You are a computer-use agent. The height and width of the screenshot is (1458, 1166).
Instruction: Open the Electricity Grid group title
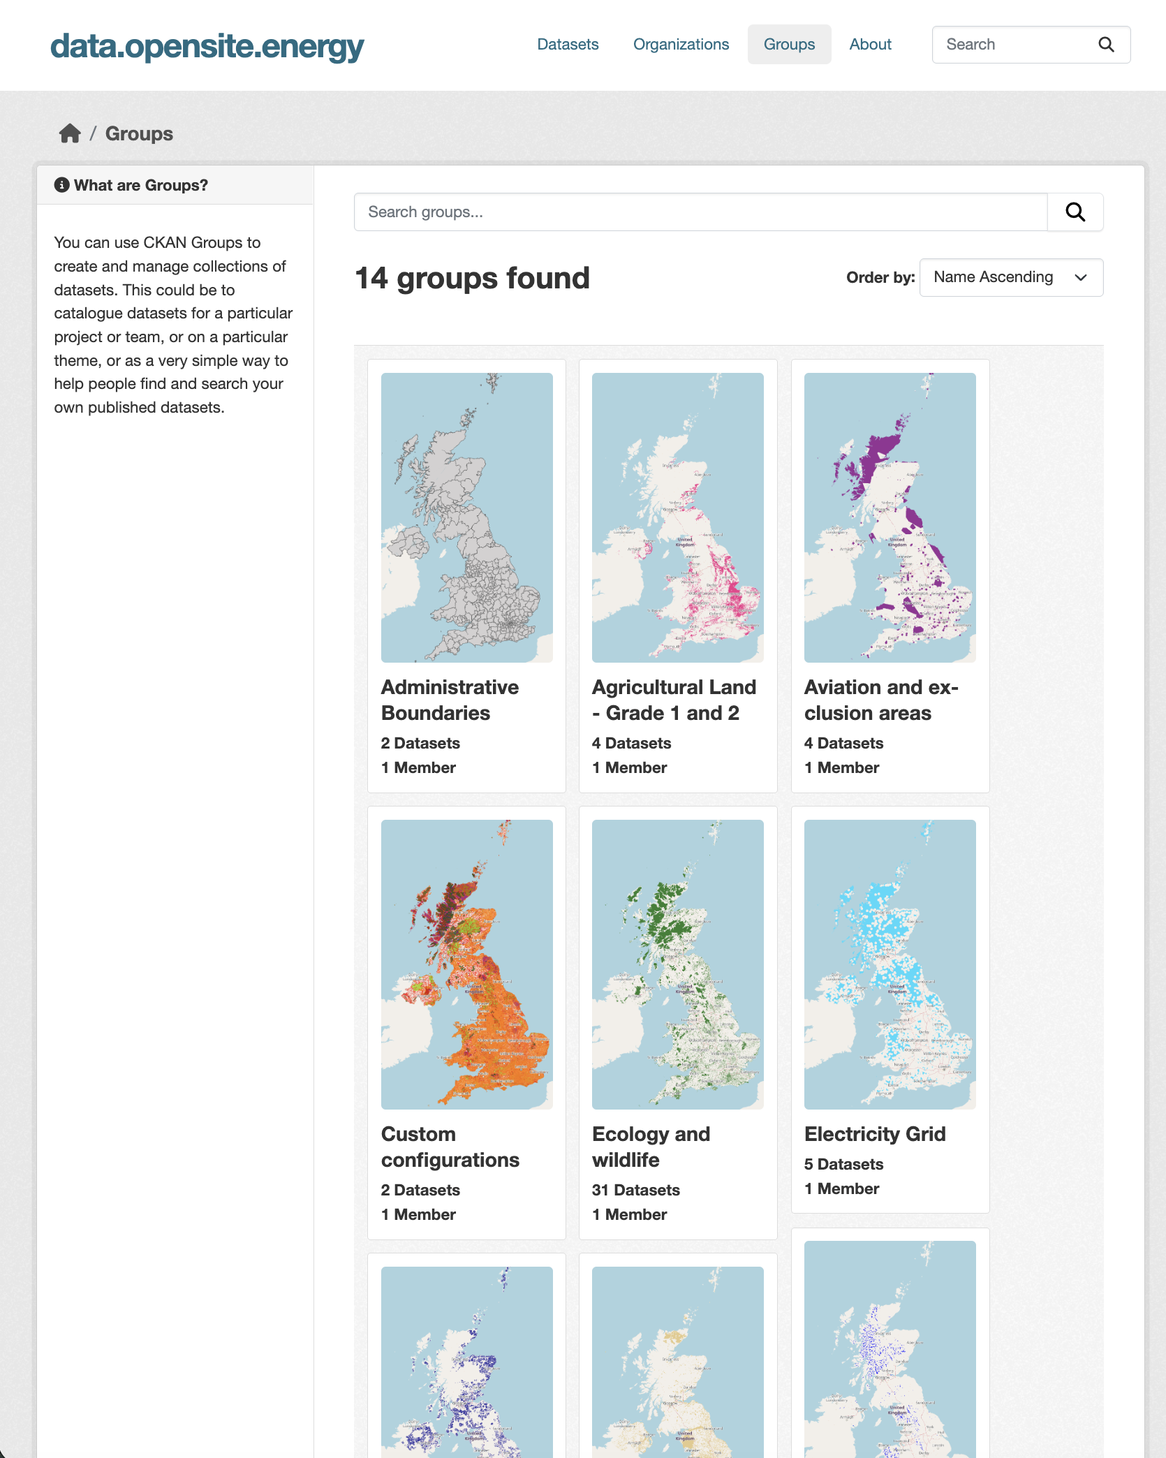(875, 1134)
